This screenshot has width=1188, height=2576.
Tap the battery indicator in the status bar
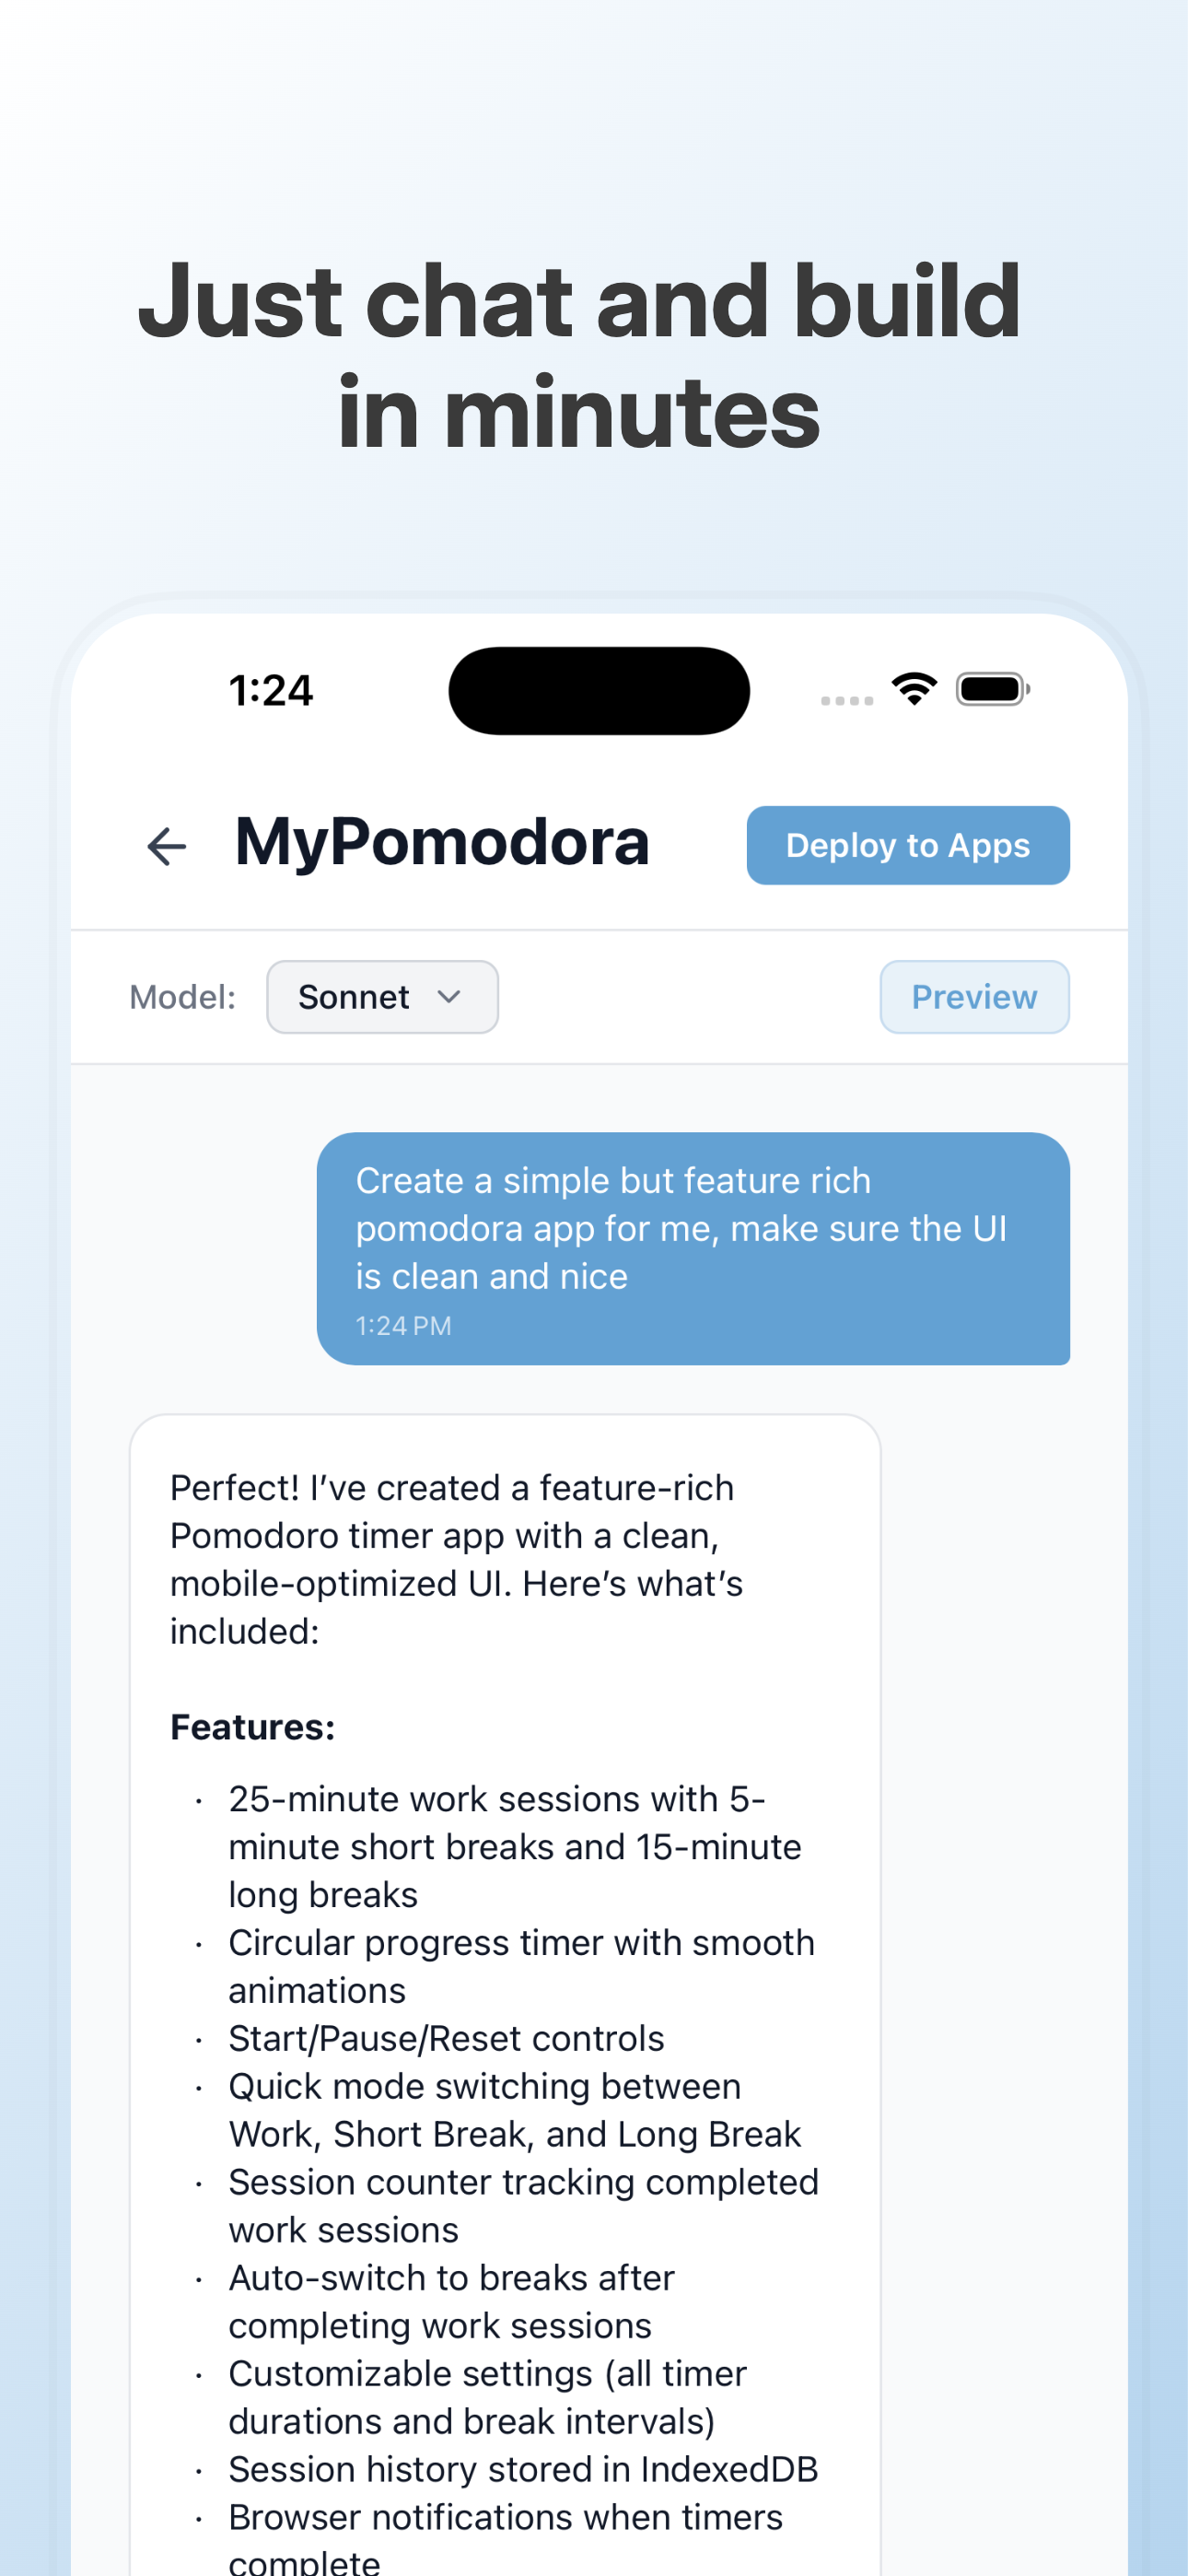pos(992,688)
